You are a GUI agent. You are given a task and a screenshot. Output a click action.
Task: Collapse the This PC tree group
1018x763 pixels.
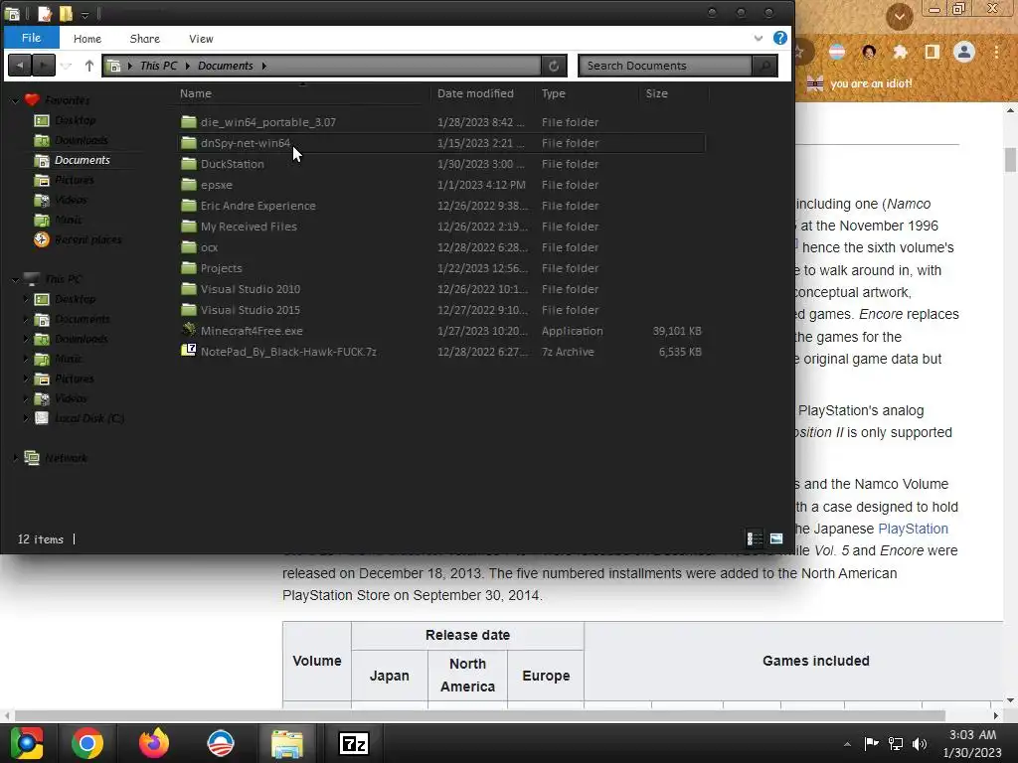coord(15,279)
